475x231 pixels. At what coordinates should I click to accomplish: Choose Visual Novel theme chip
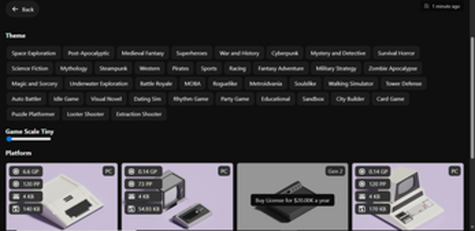[106, 99]
